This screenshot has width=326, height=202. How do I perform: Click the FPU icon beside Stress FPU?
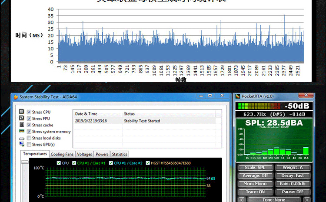(22, 118)
